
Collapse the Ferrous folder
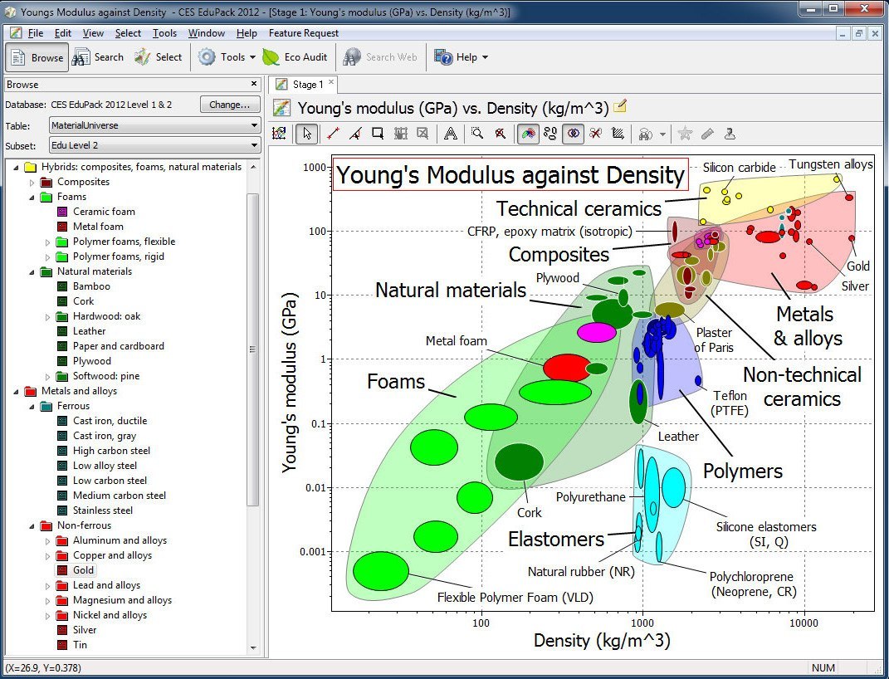32,407
